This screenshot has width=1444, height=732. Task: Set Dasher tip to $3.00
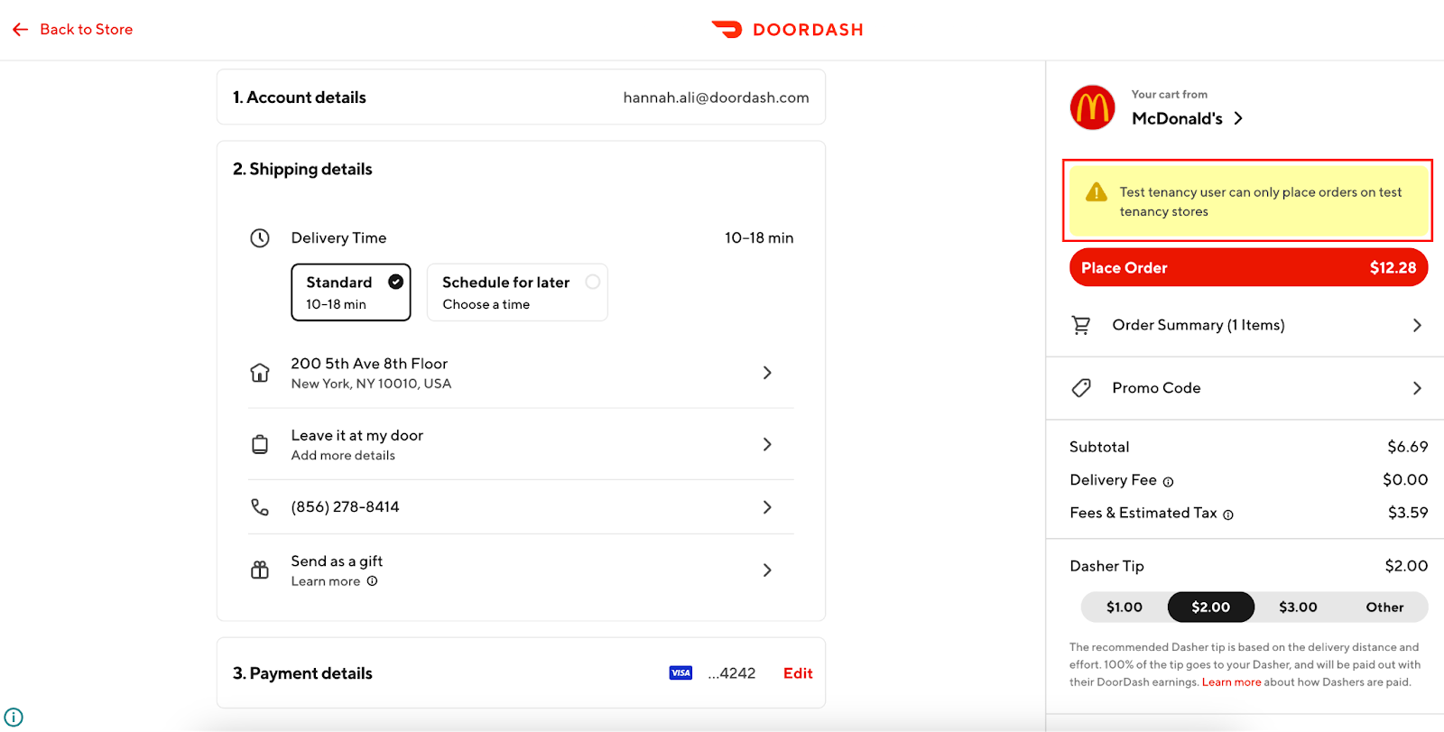tap(1297, 607)
